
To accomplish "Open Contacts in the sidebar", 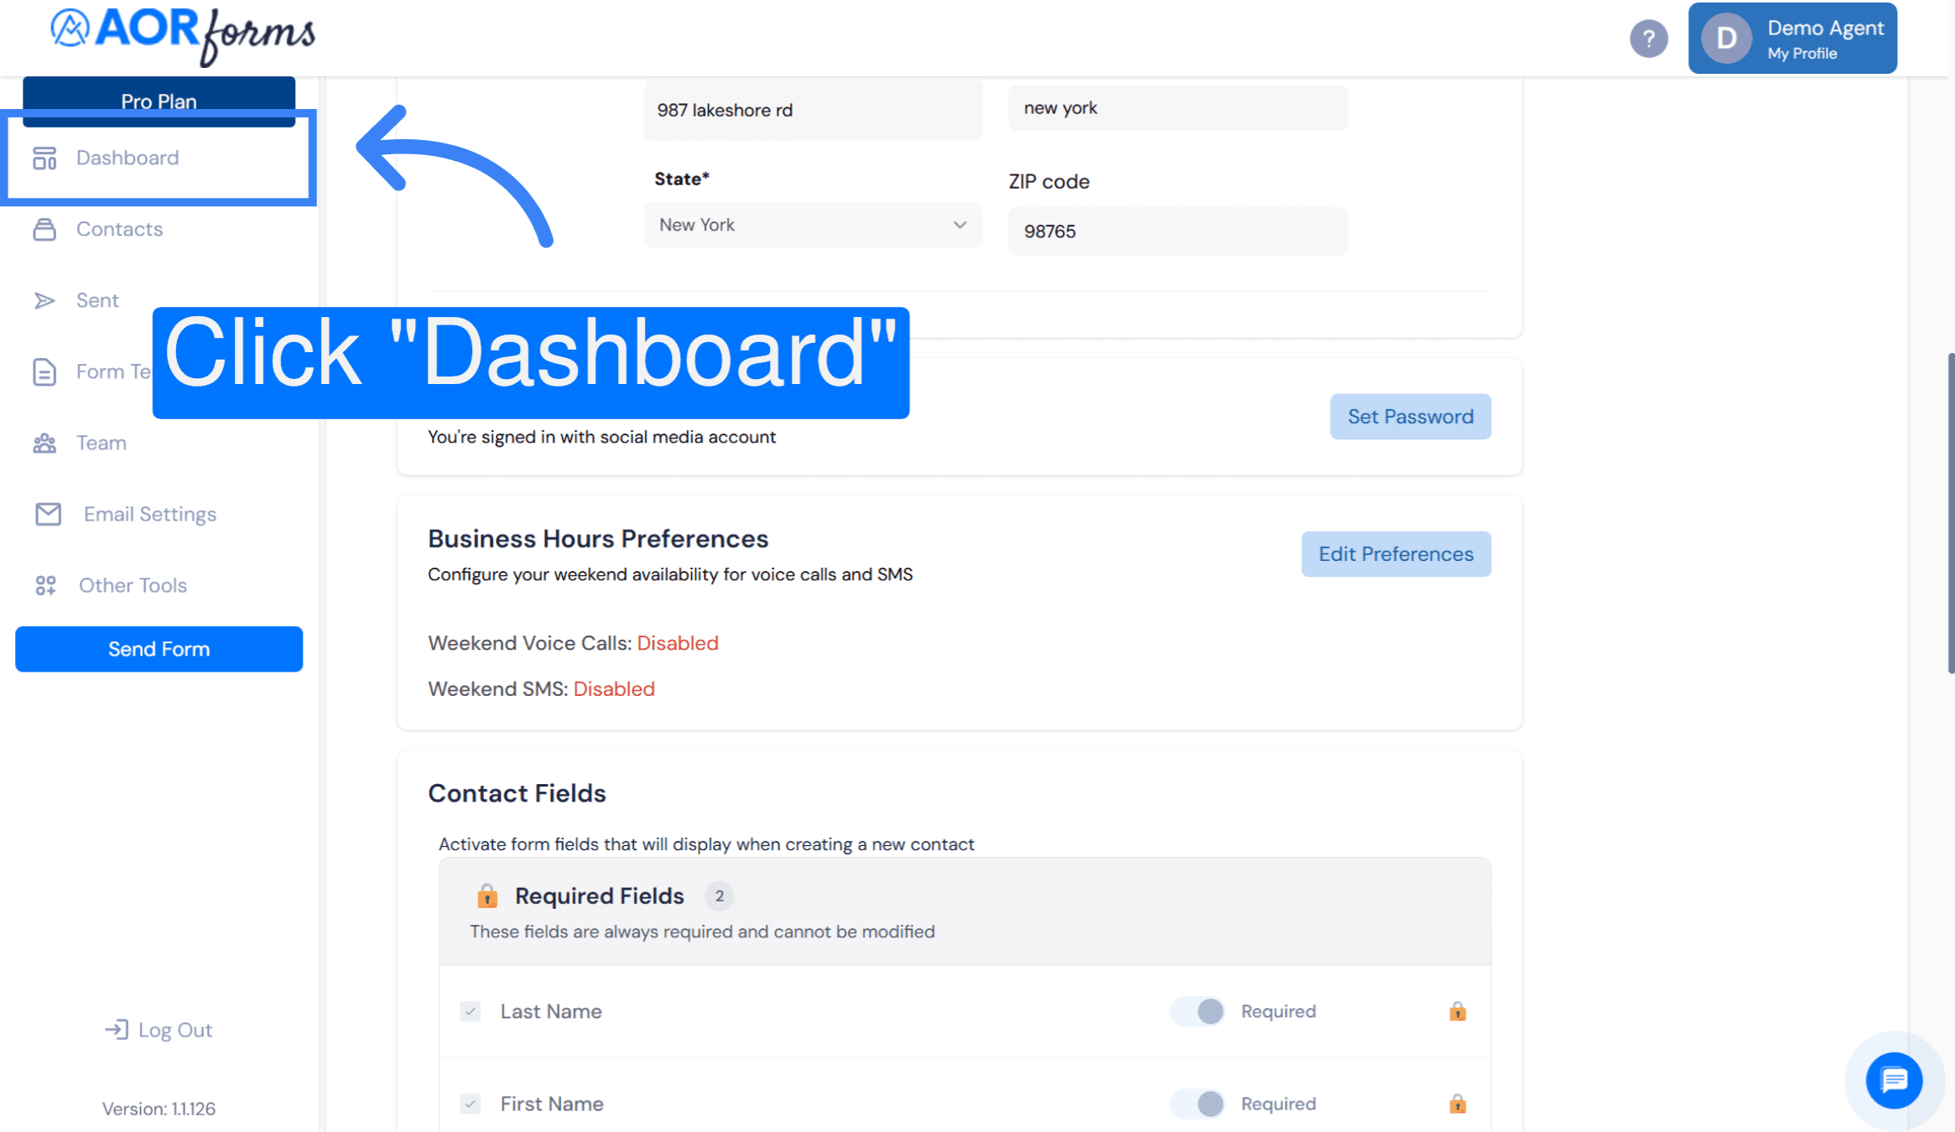I will pyautogui.click(x=119, y=229).
